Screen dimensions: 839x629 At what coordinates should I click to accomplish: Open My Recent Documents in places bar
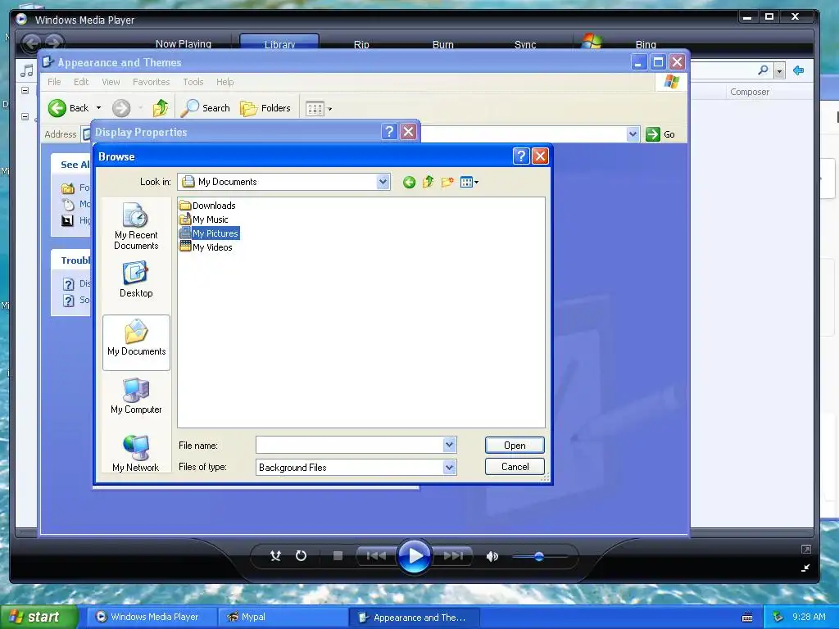(136, 226)
